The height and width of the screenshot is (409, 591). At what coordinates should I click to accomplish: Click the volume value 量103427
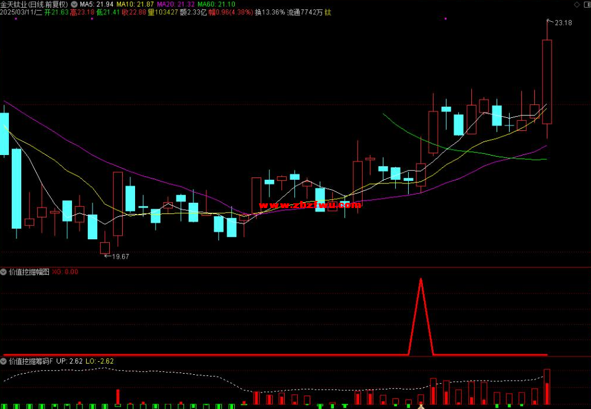coord(163,12)
